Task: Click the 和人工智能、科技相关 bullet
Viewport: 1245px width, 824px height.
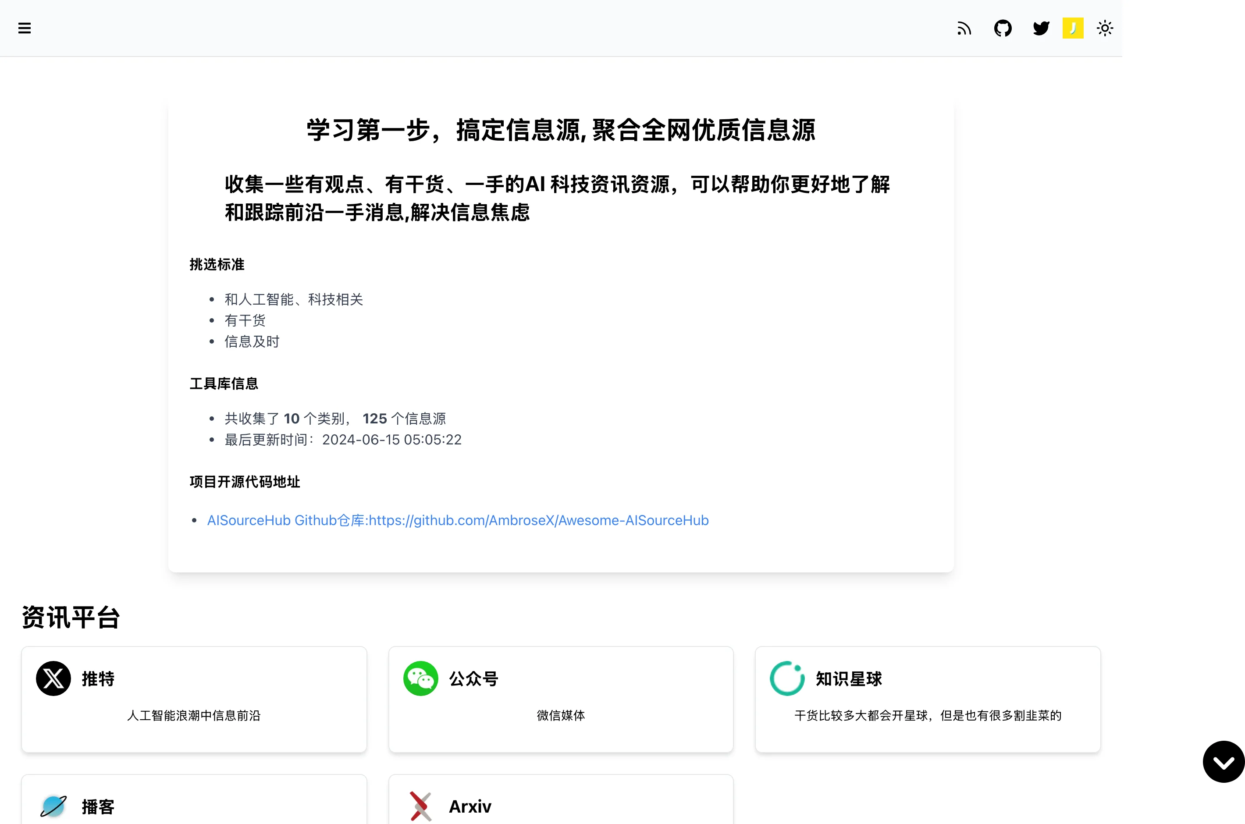Action: (294, 299)
